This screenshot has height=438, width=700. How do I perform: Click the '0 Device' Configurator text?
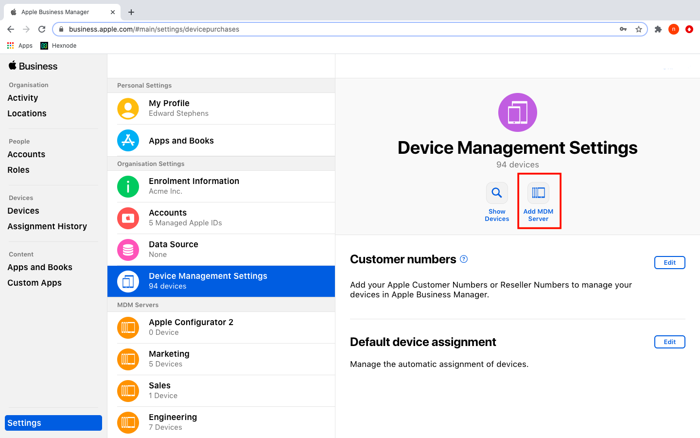tap(164, 332)
